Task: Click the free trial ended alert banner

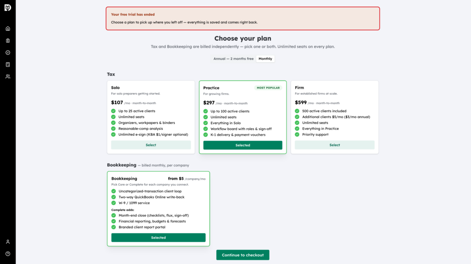Action: coord(243,18)
